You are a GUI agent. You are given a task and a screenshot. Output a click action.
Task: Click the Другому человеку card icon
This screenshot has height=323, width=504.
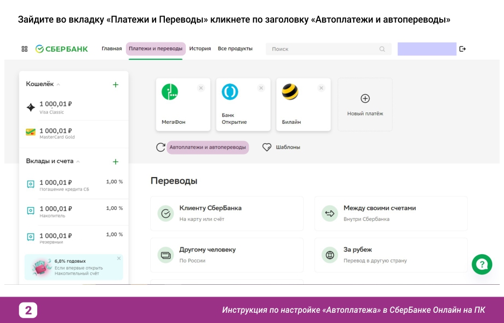click(165, 255)
